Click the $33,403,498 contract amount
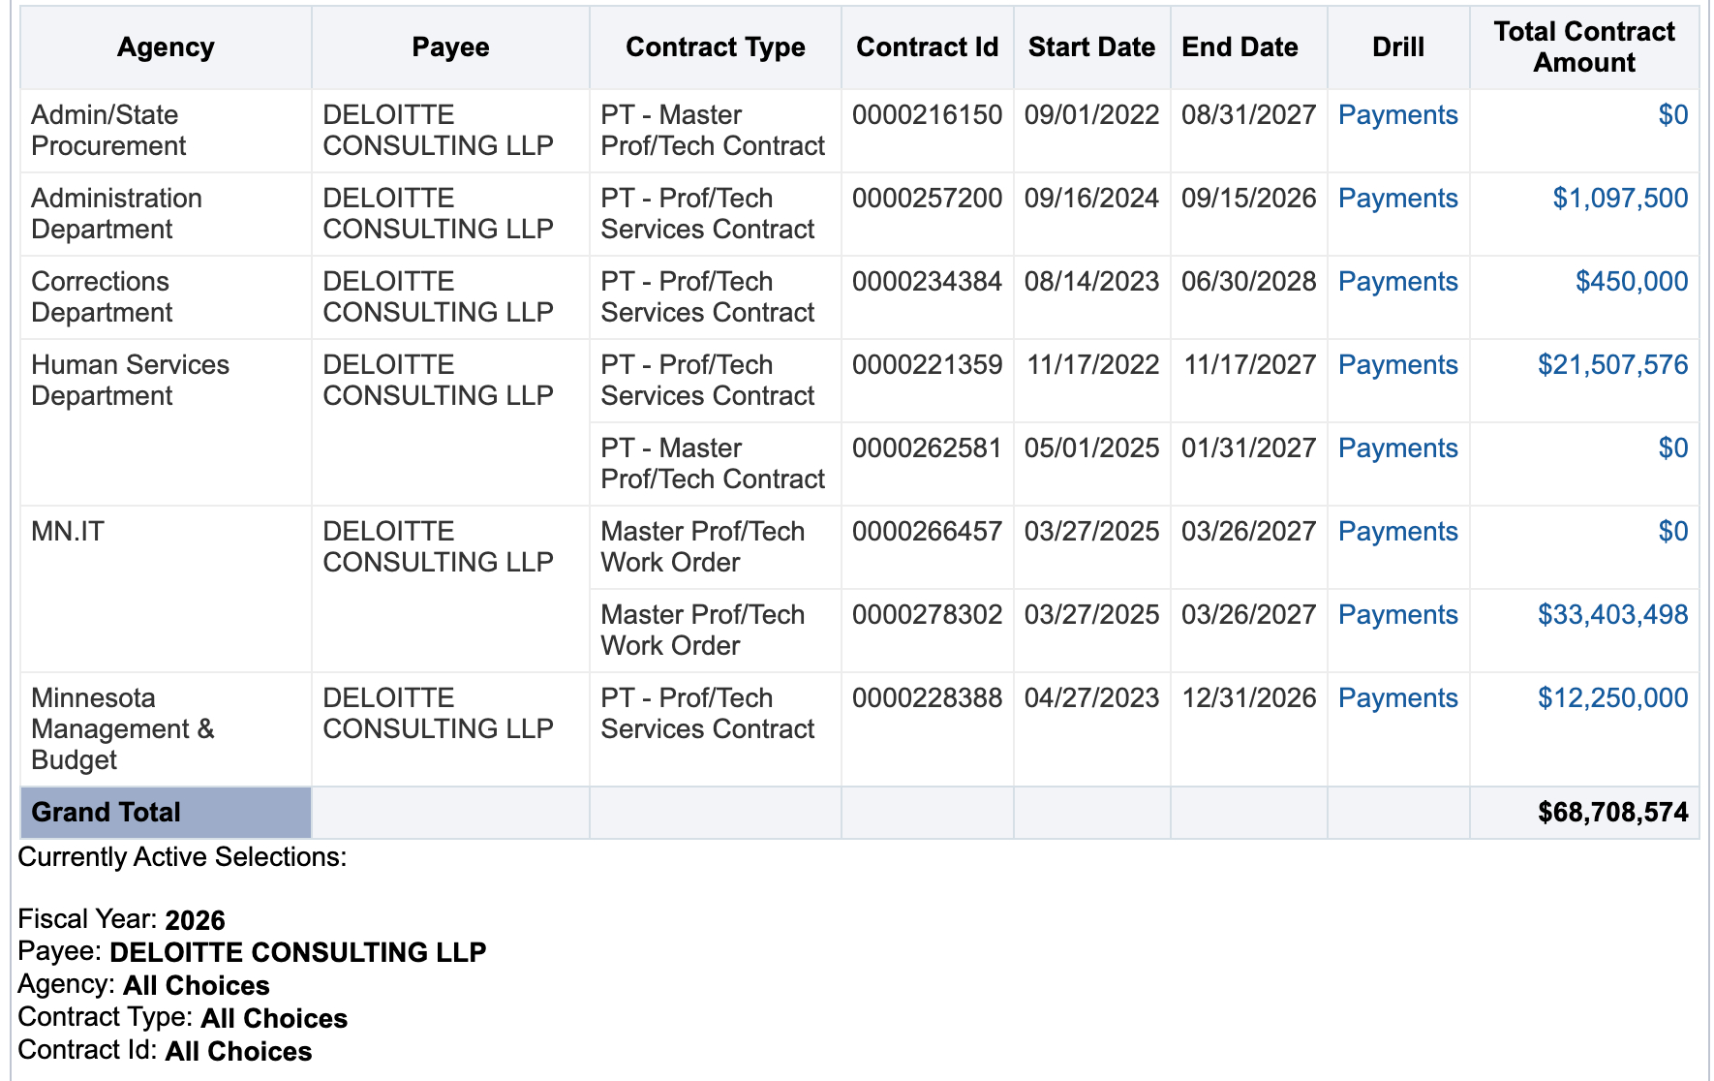Image resolution: width=1714 pixels, height=1081 pixels. [x=1612, y=615]
